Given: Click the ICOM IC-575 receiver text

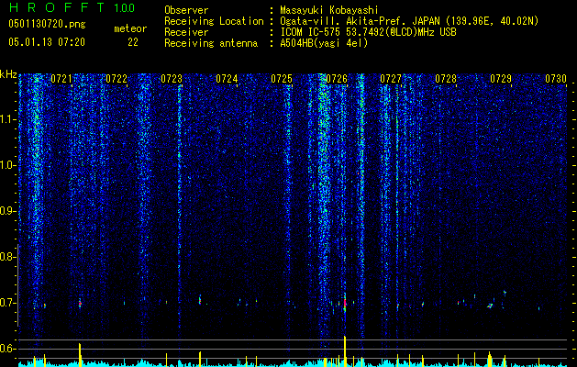Looking at the screenshot, I should click(x=368, y=32).
